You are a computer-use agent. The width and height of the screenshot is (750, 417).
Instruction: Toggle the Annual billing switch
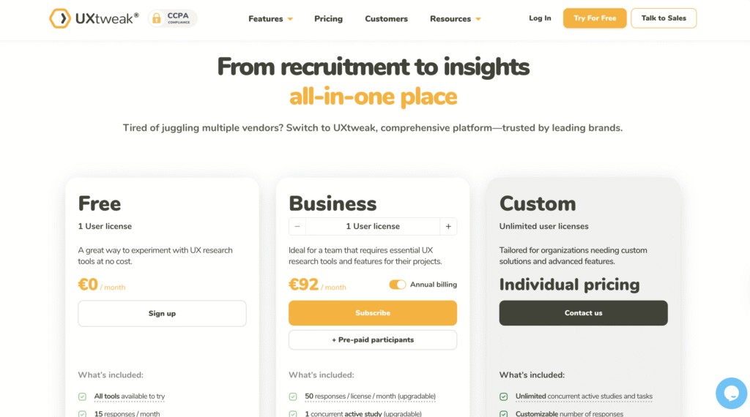[x=398, y=285]
